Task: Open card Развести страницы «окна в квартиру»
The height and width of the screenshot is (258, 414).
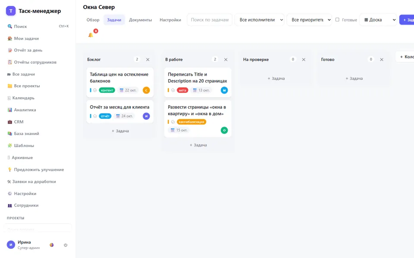Action: pos(198,119)
